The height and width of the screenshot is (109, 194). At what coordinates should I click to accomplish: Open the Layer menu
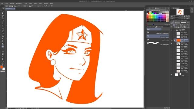(25, 4)
